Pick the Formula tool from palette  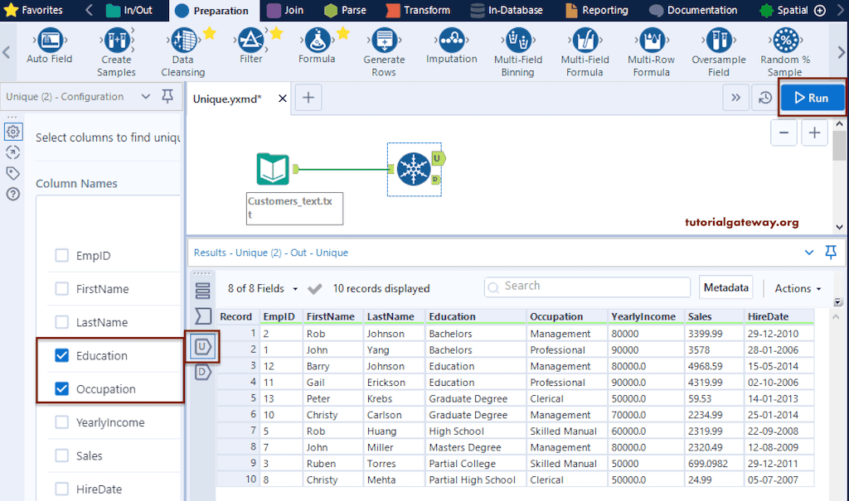coord(316,41)
